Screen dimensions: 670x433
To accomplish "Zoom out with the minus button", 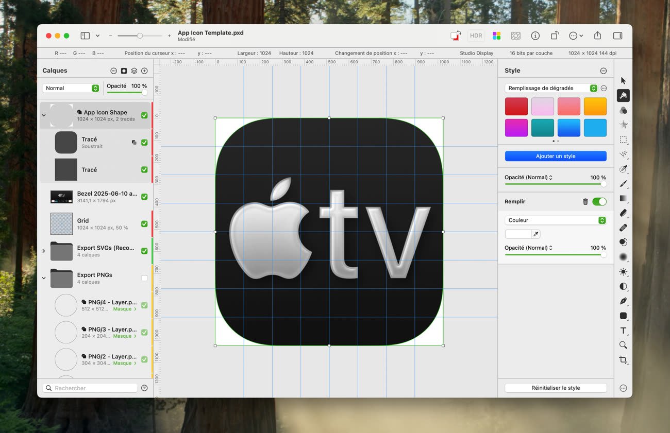I will [x=110, y=36].
